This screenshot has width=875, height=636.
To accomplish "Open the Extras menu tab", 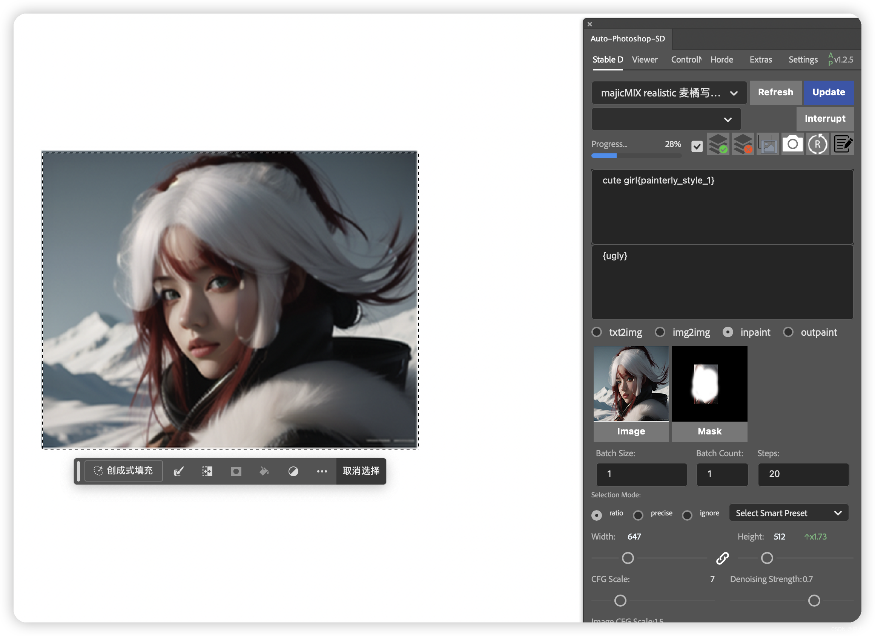I will pos(760,60).
